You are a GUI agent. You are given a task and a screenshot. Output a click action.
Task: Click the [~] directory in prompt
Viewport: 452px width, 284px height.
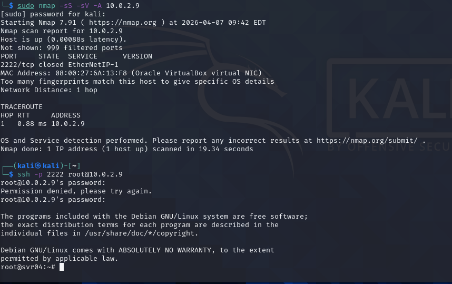pos(74,166)
